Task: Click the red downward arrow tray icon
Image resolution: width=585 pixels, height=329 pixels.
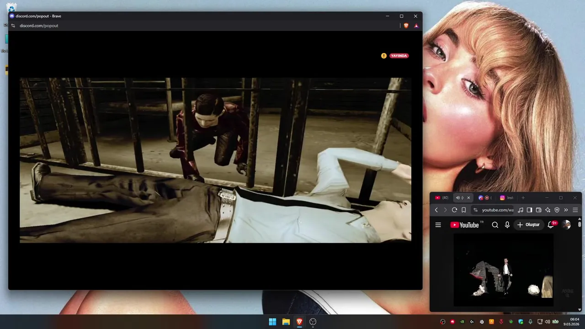Action: (501, 322)
